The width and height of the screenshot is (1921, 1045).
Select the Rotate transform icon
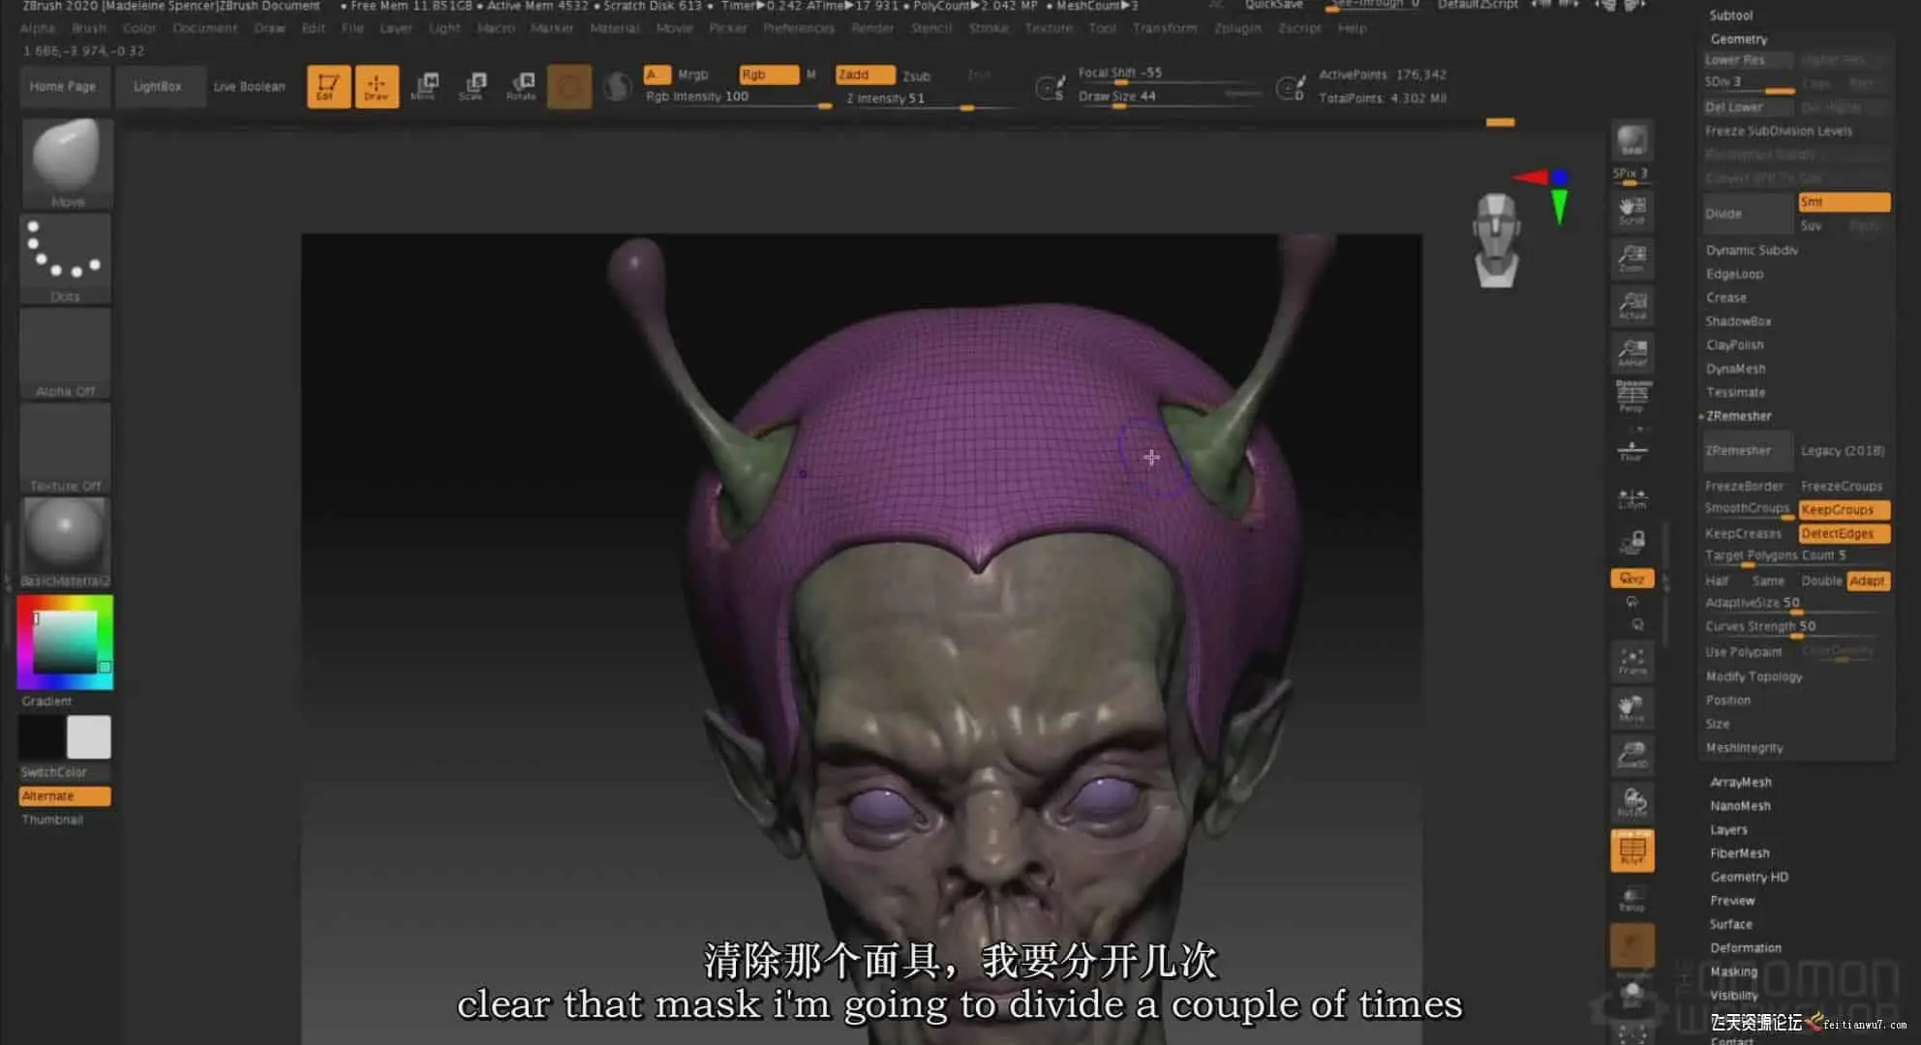click(522, 86)
